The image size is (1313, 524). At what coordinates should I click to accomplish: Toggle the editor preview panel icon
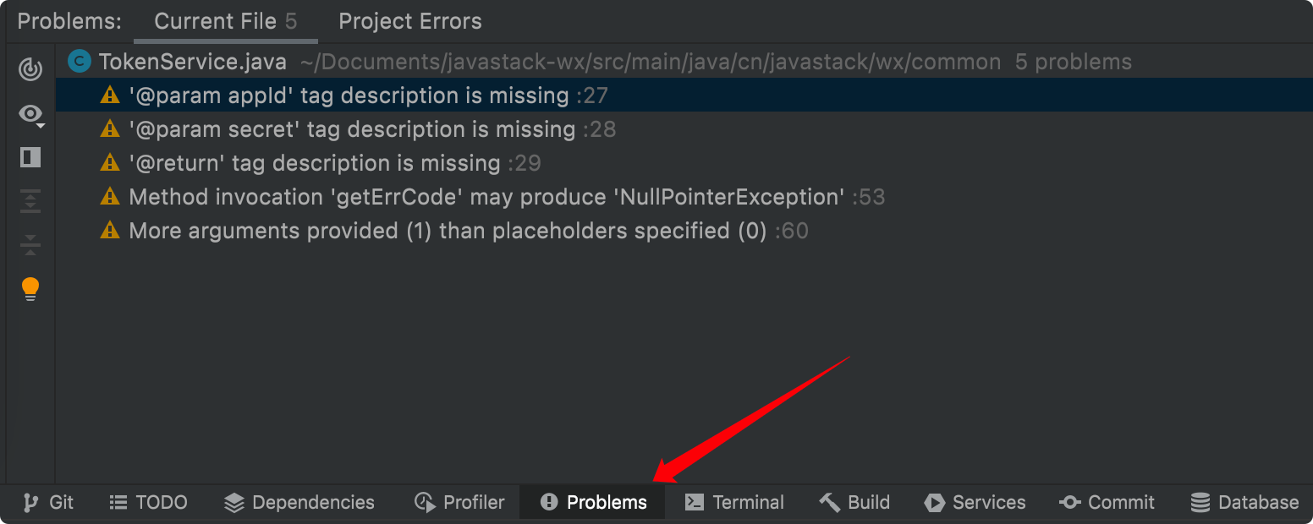point(30,157)
